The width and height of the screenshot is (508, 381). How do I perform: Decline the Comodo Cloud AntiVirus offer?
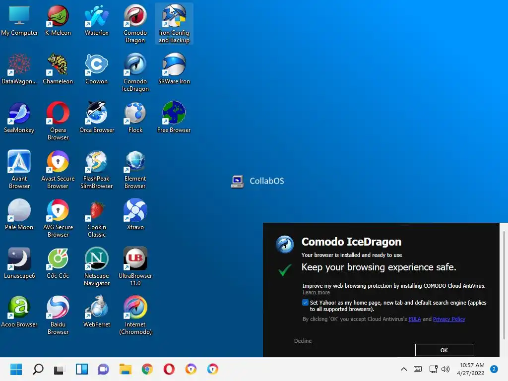coord(303,341)
